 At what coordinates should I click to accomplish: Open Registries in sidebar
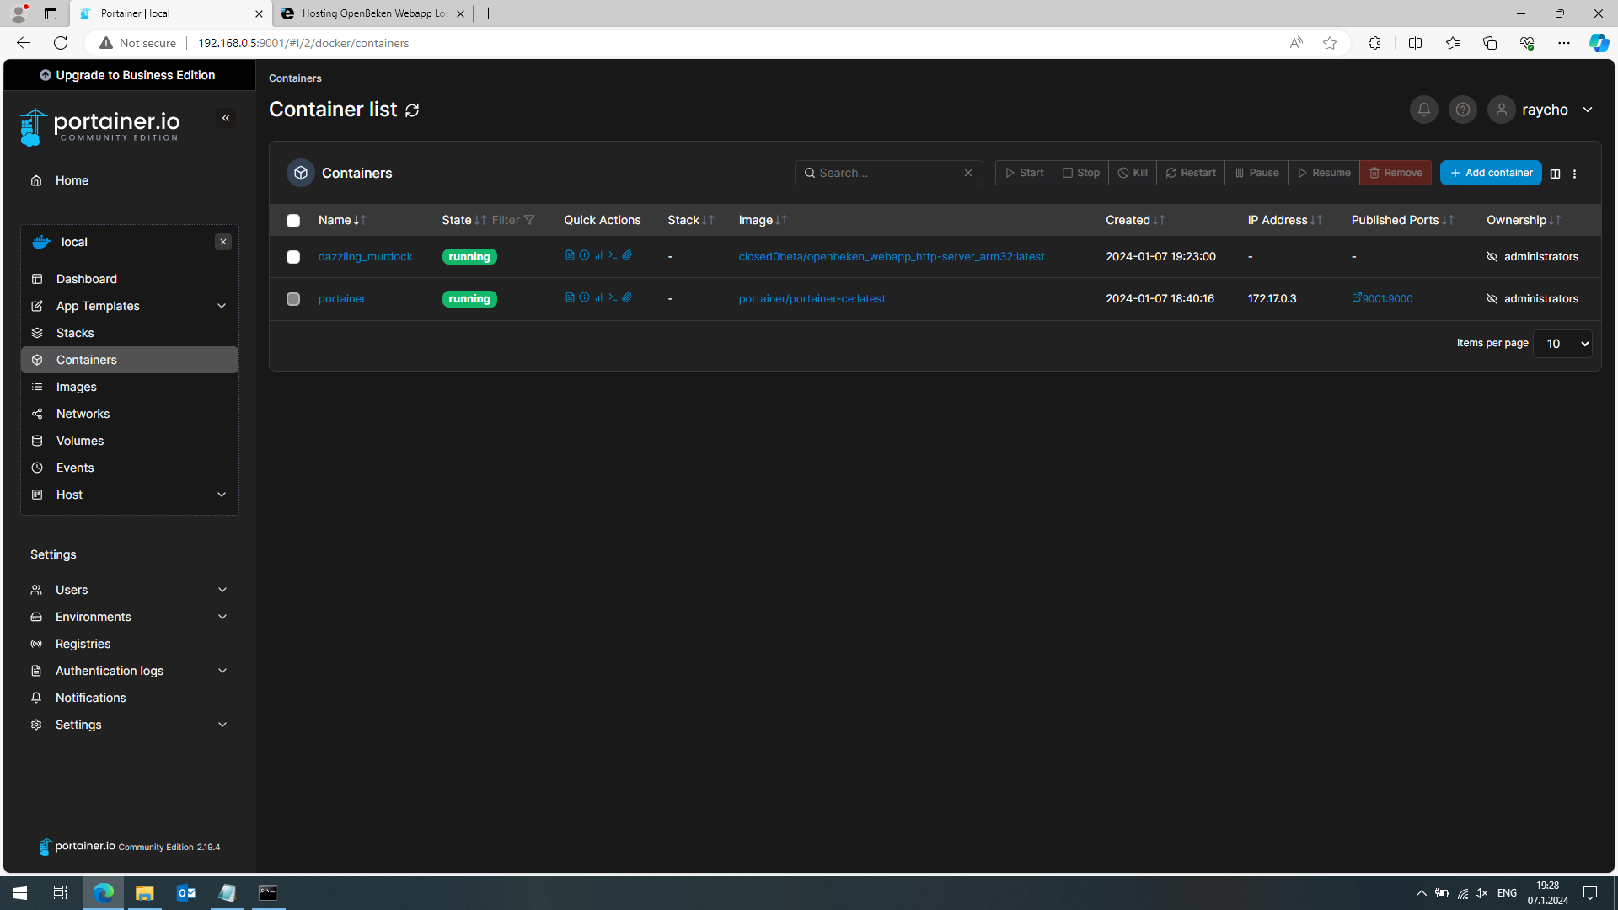point(129,644)
